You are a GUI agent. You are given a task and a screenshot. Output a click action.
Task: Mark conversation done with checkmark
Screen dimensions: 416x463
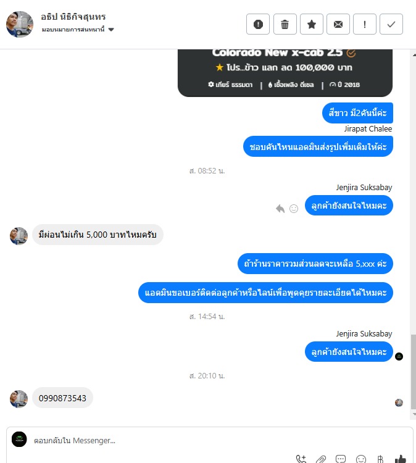click(x=391, y=24)
